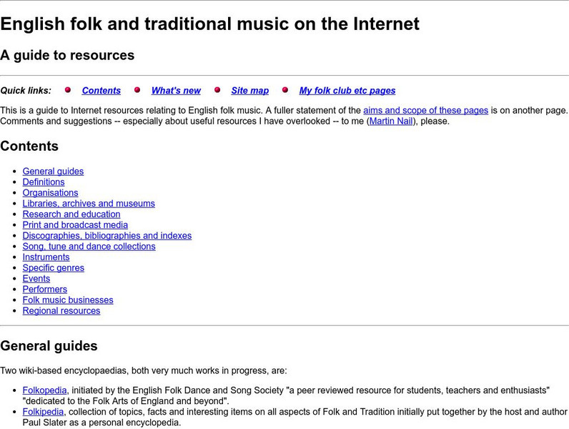The width and height of the screenshot is (569, 429).
Task: Click the red bullet icon before Contents
Action: (69, 90)
